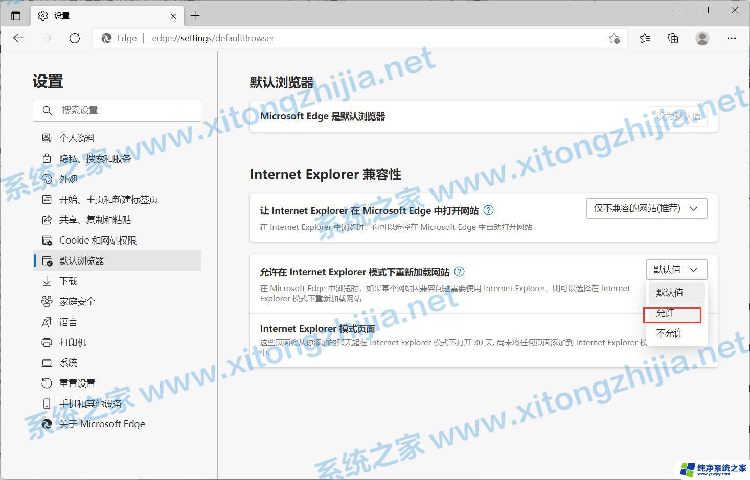Click help icon beside 让 Internet Explorer 在 Microsoft Edge 中打开网站
750x480 pixels.
tap(489, 210)
